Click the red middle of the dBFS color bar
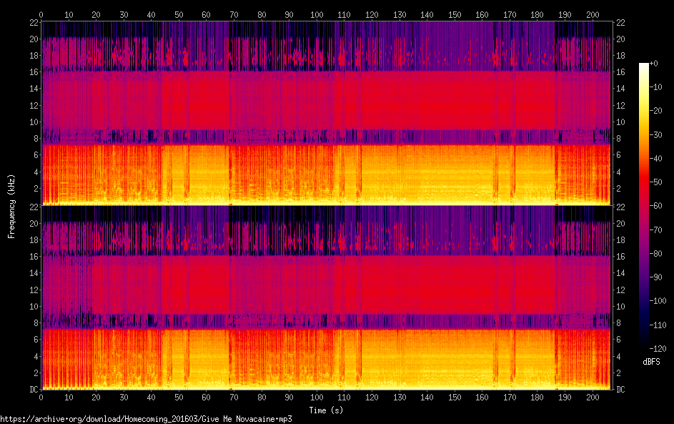674x424 pixels. click(644, 207)
